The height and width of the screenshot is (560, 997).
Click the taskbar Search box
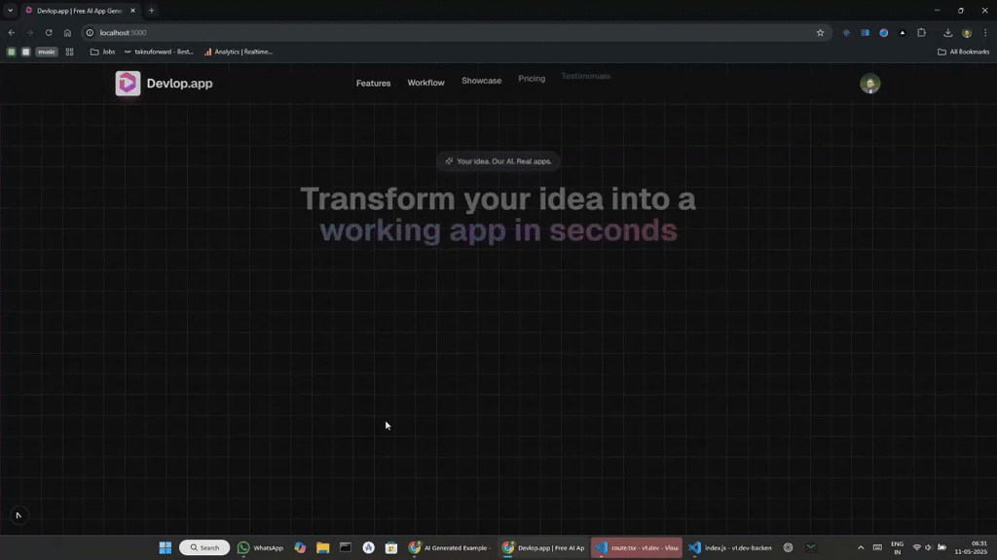[x=204, y=547]
